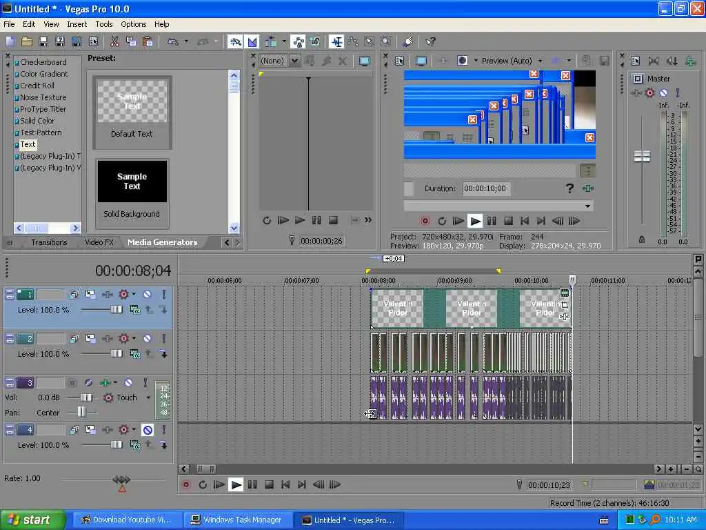Click Video Preview on external monitor icon

click(421, 61)
